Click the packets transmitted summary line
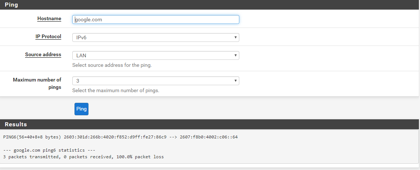Viewport: 420px width, 170px height. click(x=83, y=157)
